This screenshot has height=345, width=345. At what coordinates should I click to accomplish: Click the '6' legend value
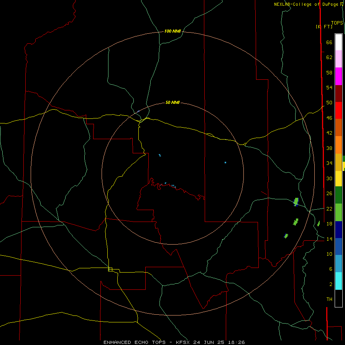pos(330,269)
